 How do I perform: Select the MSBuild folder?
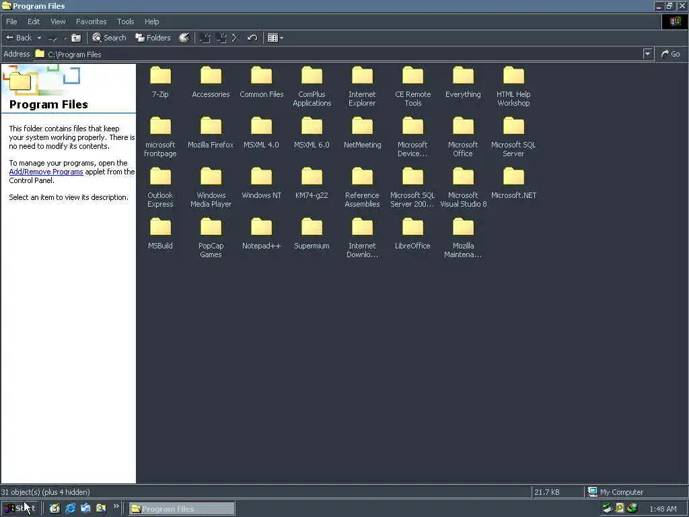pyautogui.click(x=160, y=233)
